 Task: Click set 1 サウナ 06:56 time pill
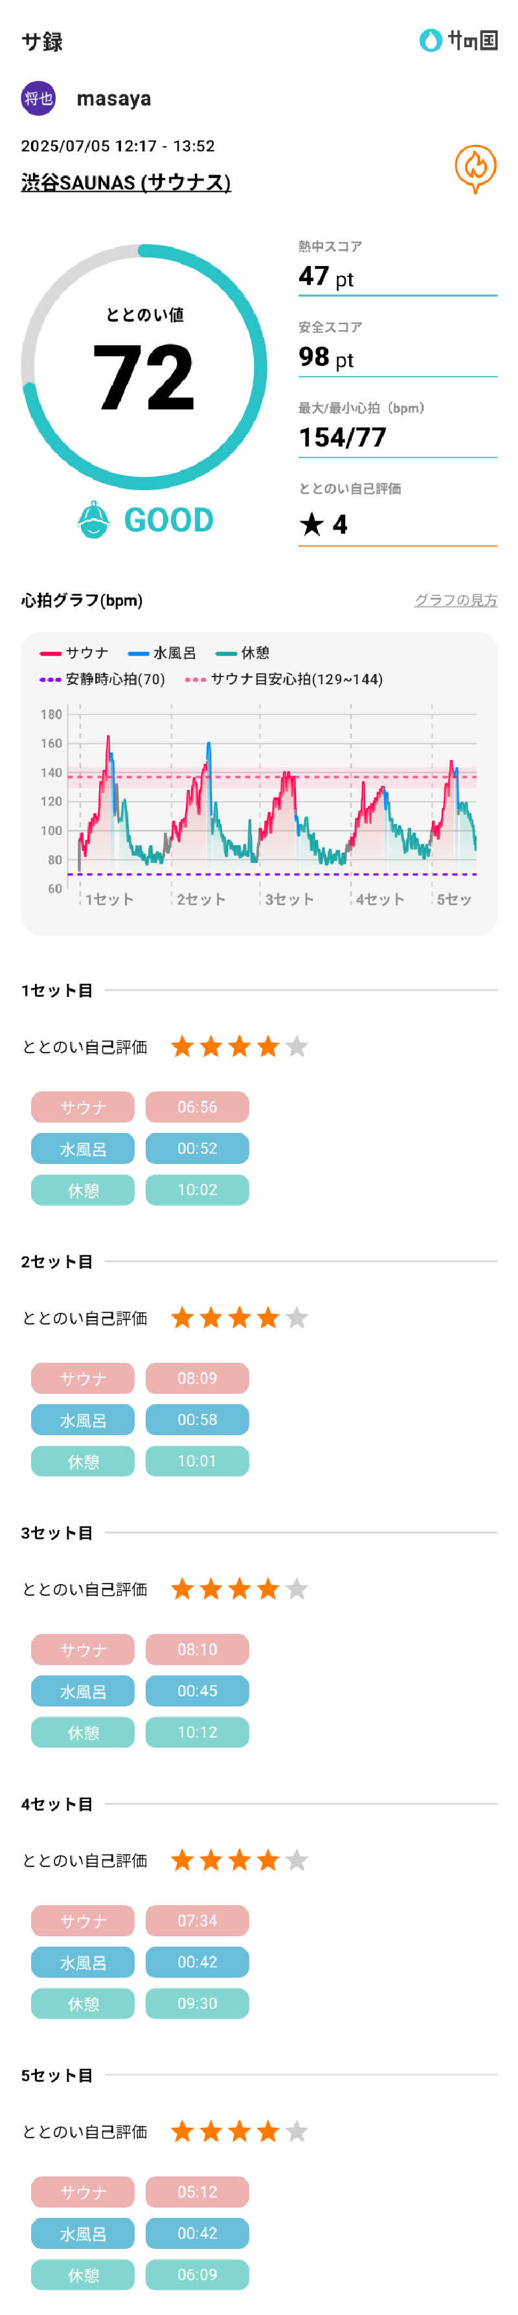197,1107
